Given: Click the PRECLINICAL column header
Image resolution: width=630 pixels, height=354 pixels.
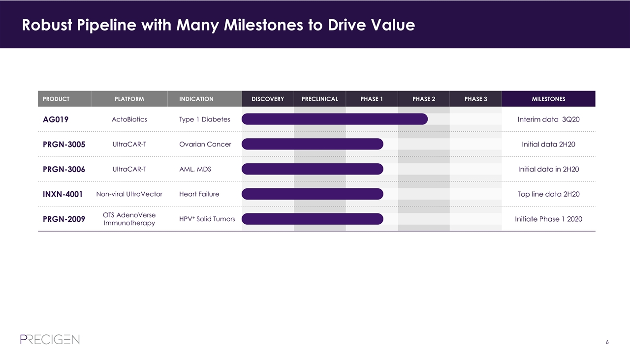Looking at the screenshot, I should (x=320, y=99).
